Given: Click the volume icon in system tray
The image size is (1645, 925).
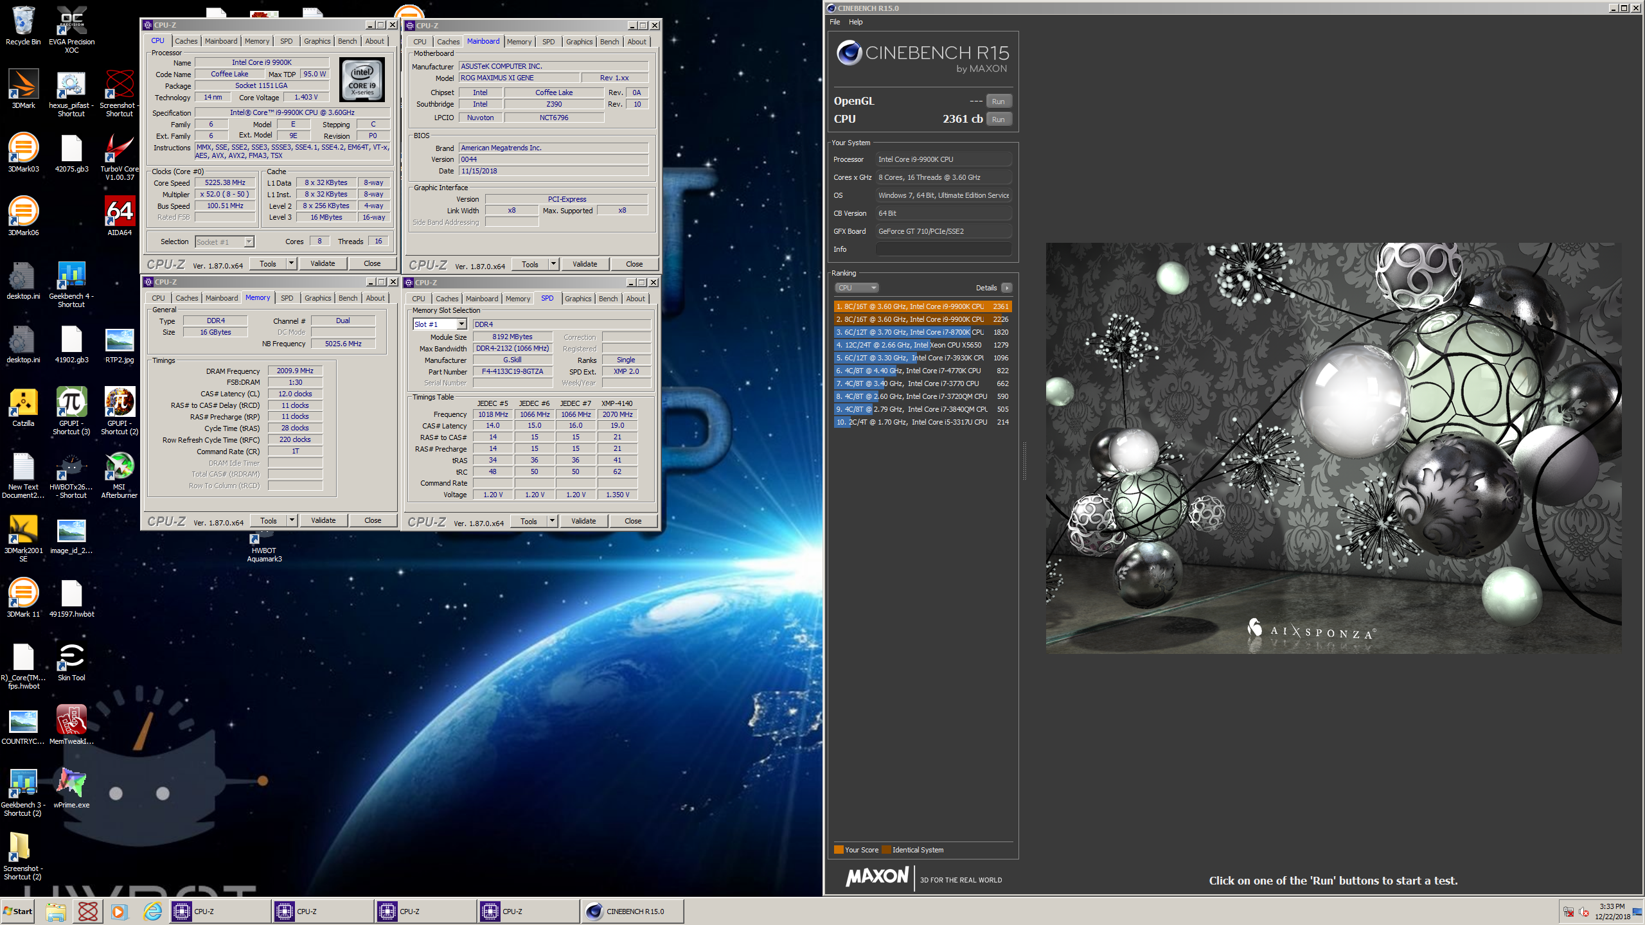Looking at the screenshot, I should coord(1583,912).
